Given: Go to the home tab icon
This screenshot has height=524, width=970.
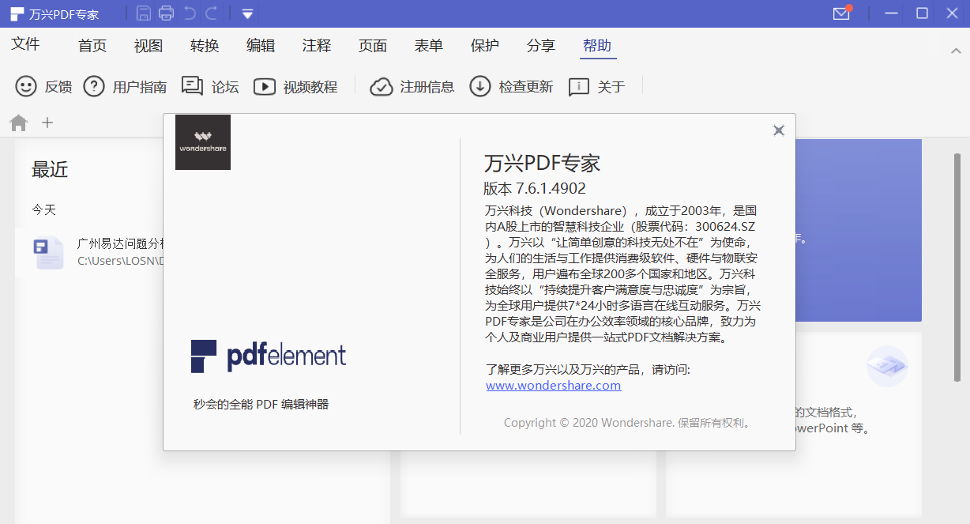Looking at the screenshot, I should (x=18, y=123).
